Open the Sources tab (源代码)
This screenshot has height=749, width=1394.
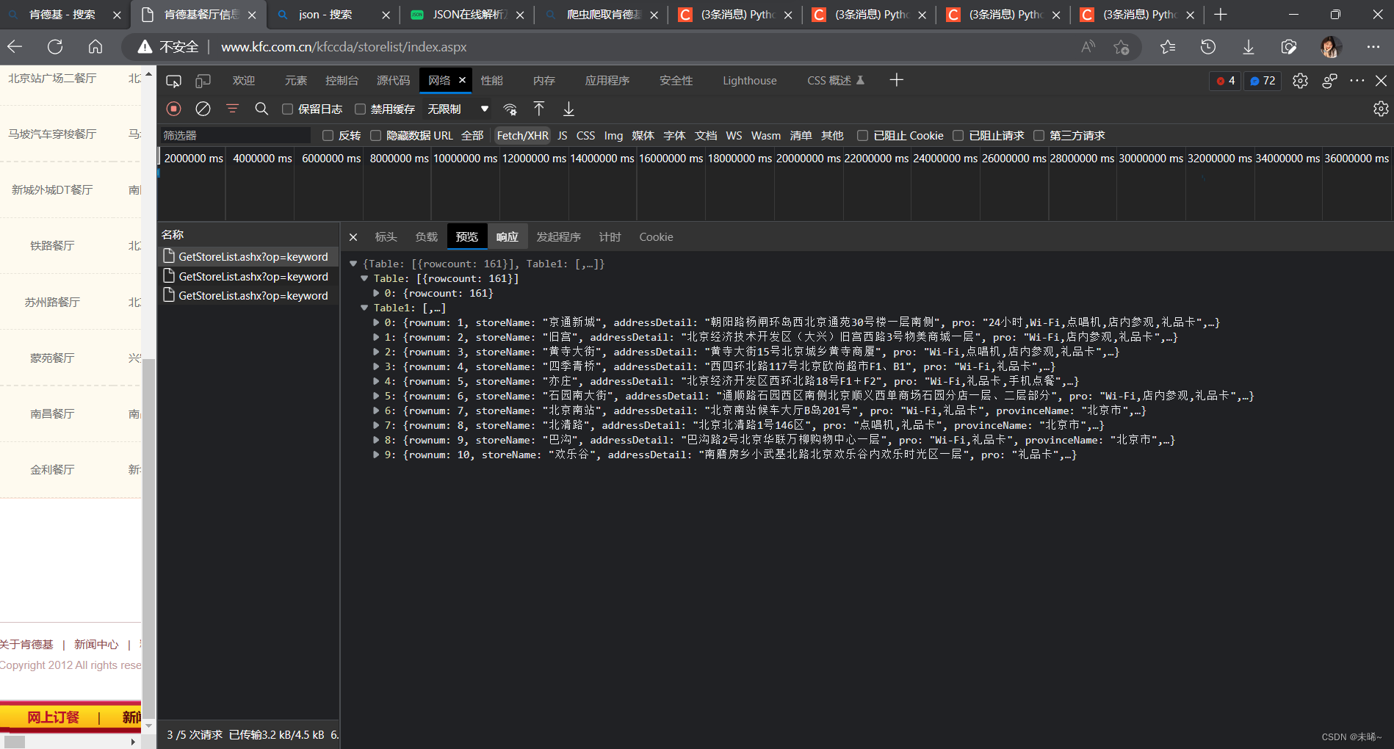[393, 81]
